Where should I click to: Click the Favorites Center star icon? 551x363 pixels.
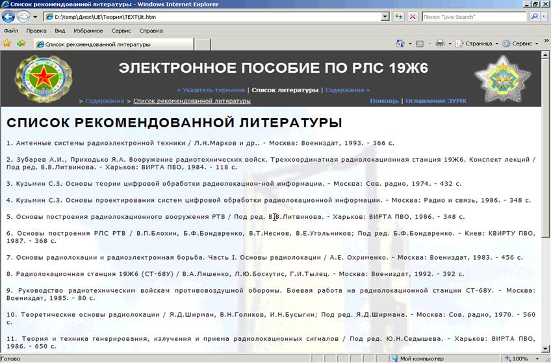[7, 44]
